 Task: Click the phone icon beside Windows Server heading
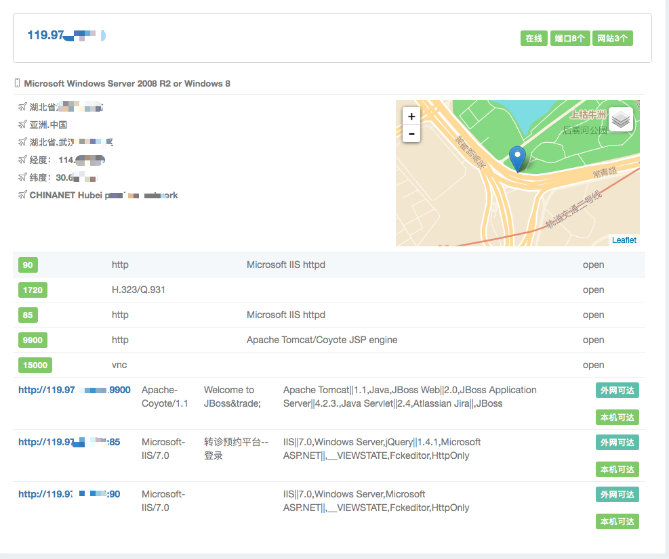[x=18, y=83]
